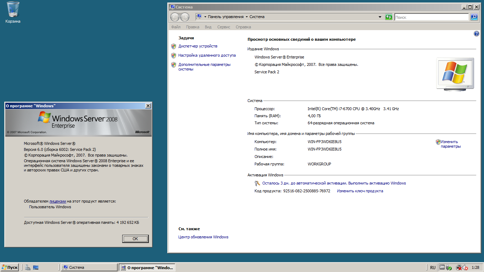
Task: Open the Файл menu
Action: [176, 27]
